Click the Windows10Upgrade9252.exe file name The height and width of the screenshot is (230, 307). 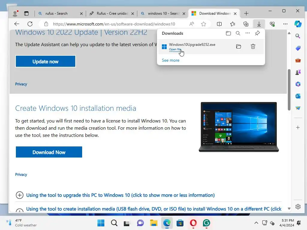[x=192, y=45]
